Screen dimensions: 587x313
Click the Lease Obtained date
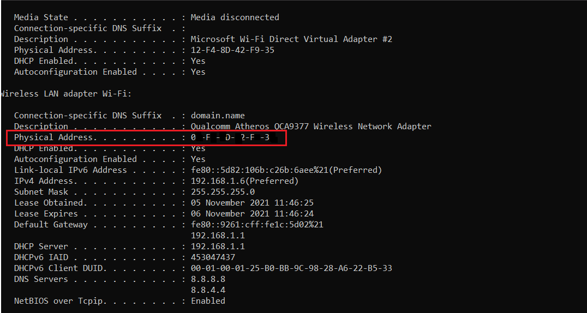tap(252, 203)
